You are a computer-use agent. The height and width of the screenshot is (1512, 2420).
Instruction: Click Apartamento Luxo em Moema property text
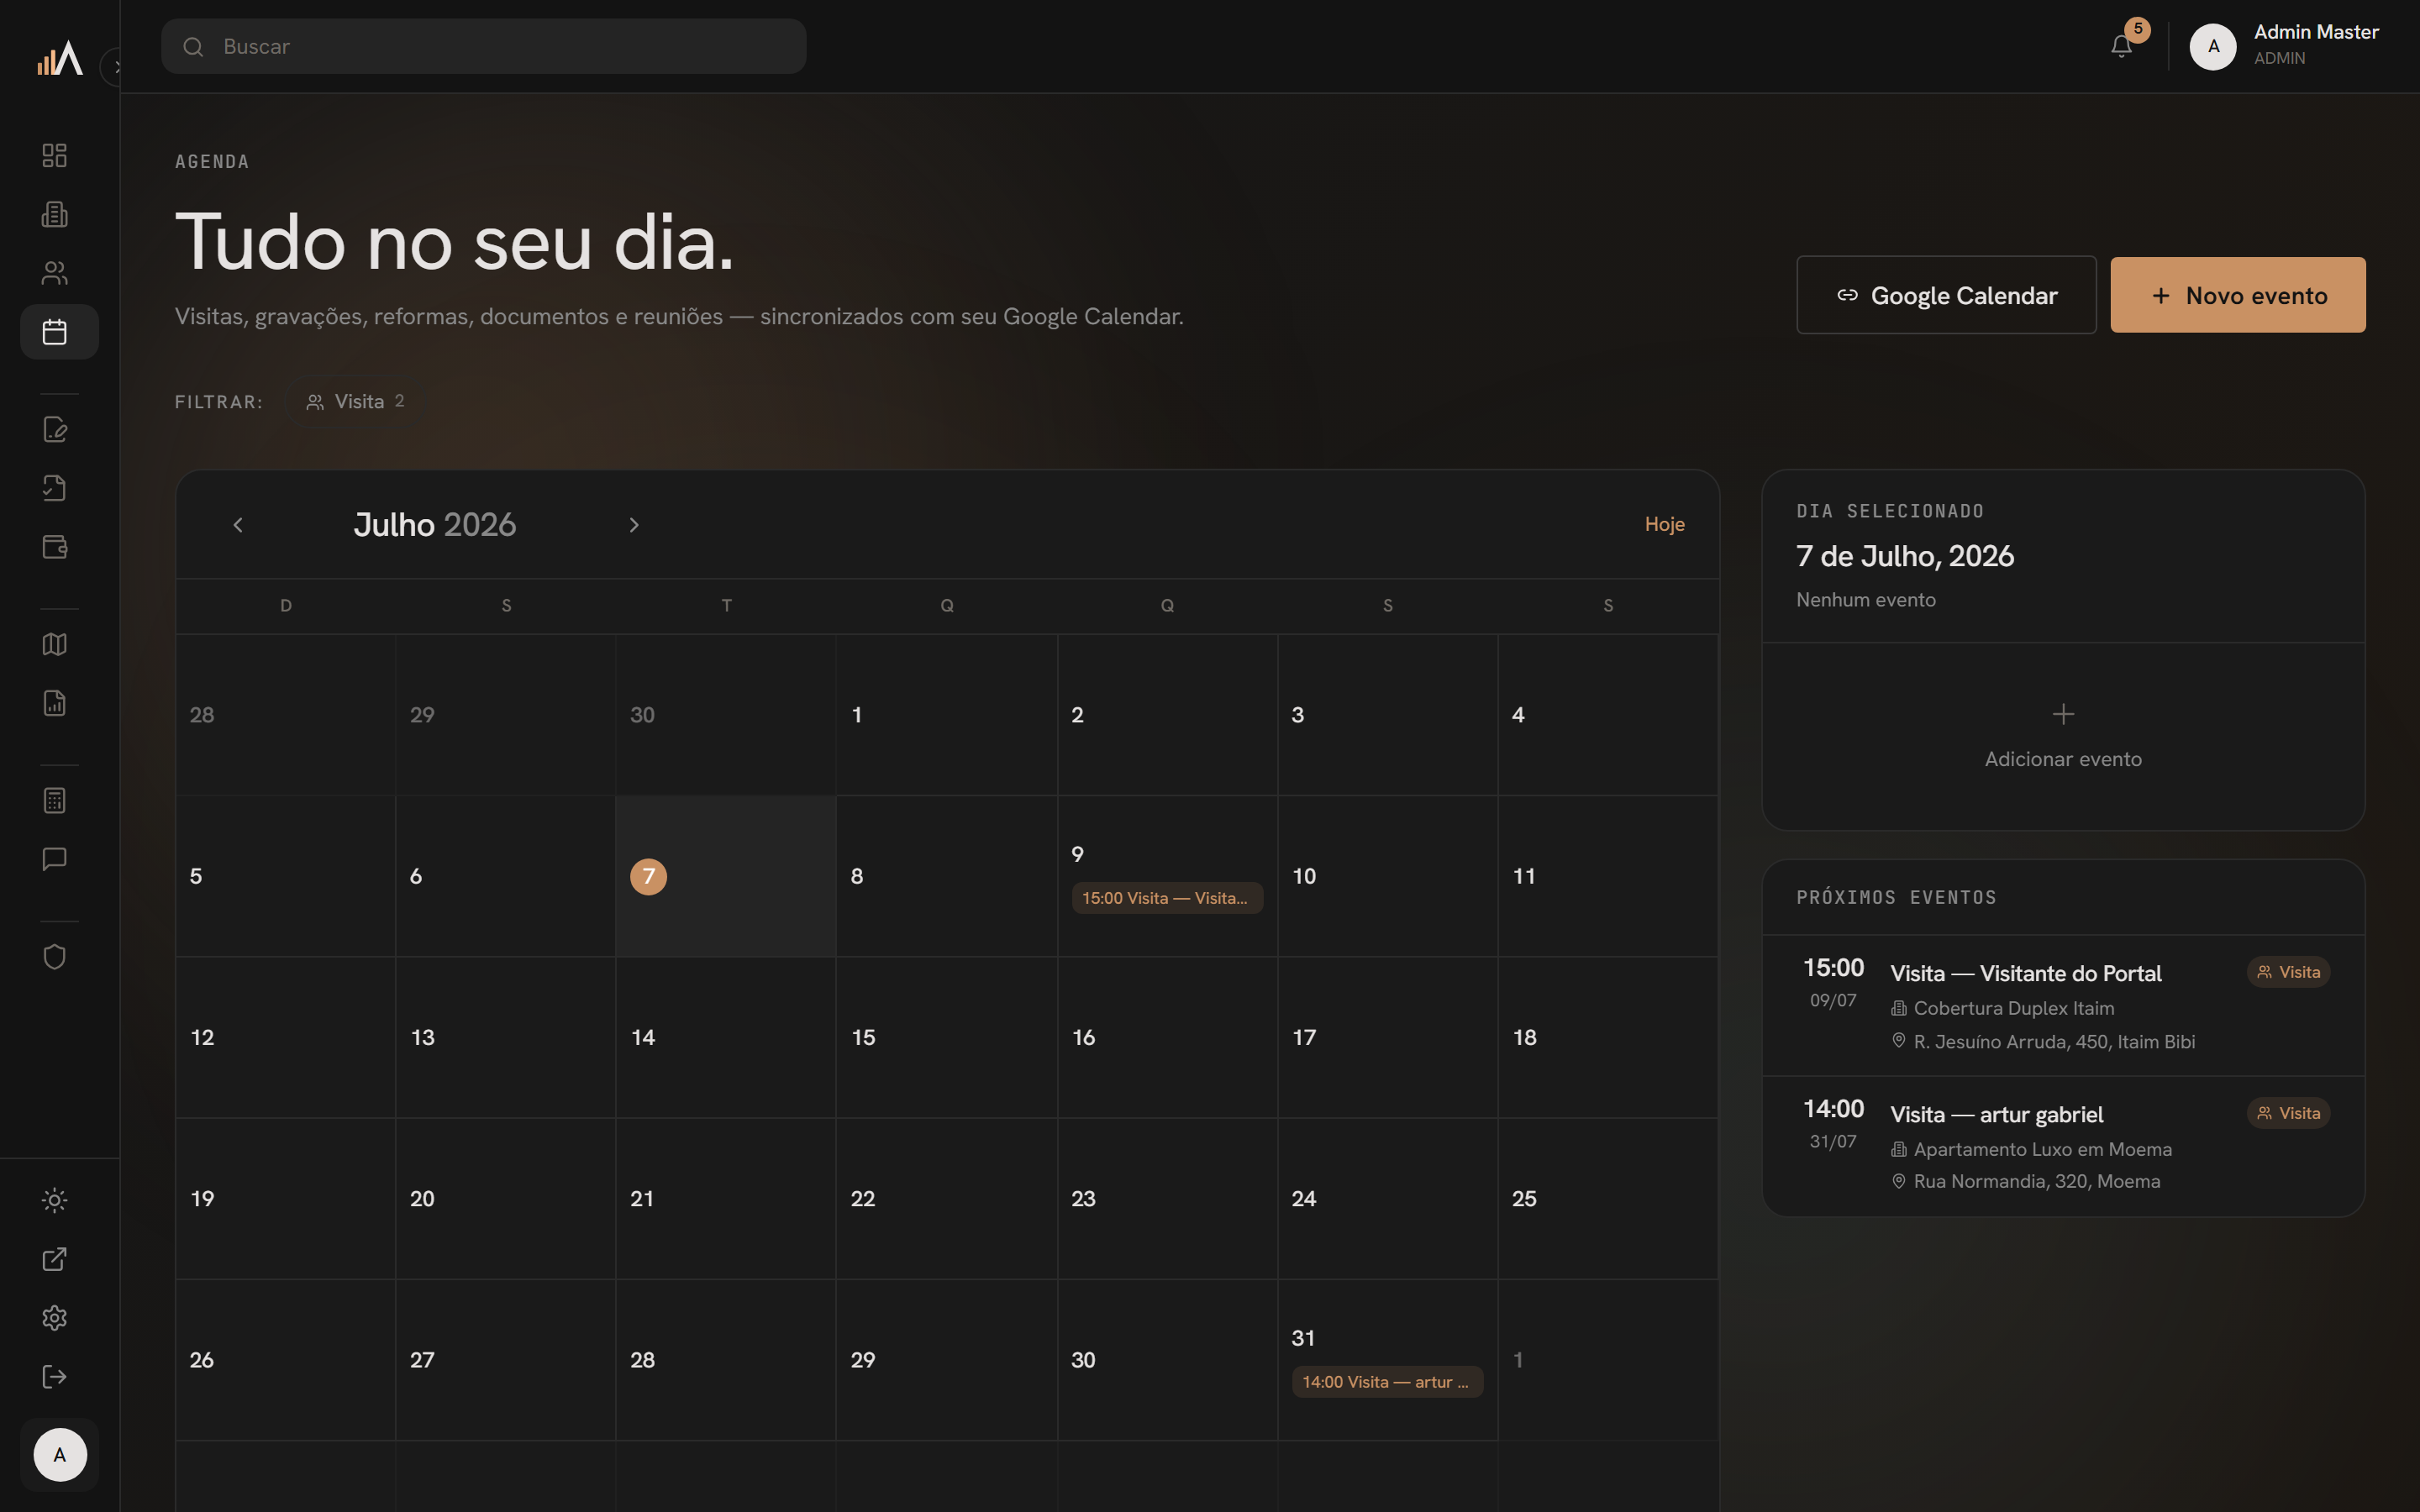[x=2042, y=1149]
